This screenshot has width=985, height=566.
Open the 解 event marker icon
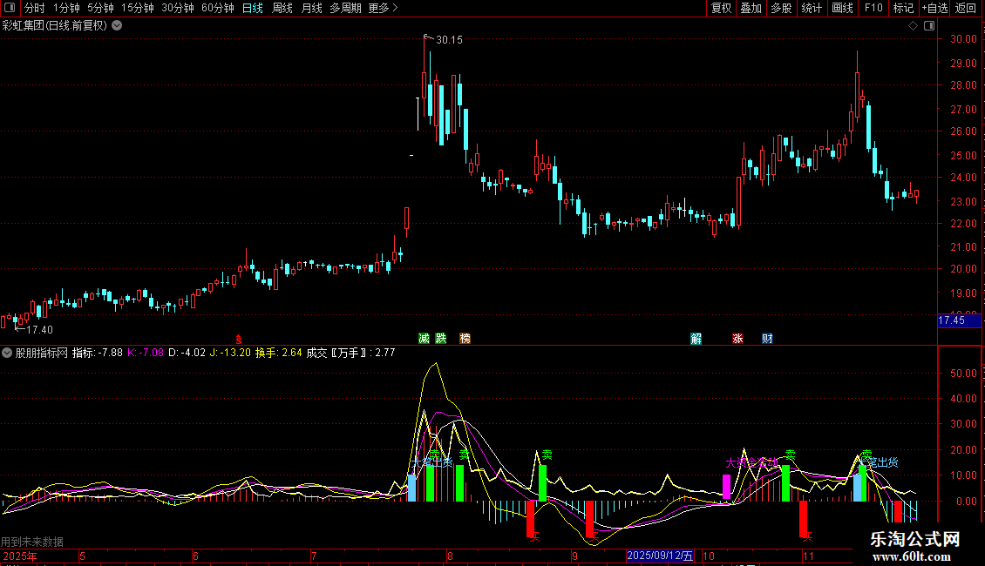click(696, 339)
